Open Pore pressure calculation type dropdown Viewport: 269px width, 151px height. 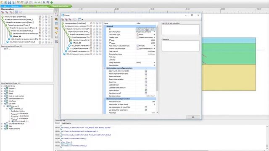tap(154, 46)
